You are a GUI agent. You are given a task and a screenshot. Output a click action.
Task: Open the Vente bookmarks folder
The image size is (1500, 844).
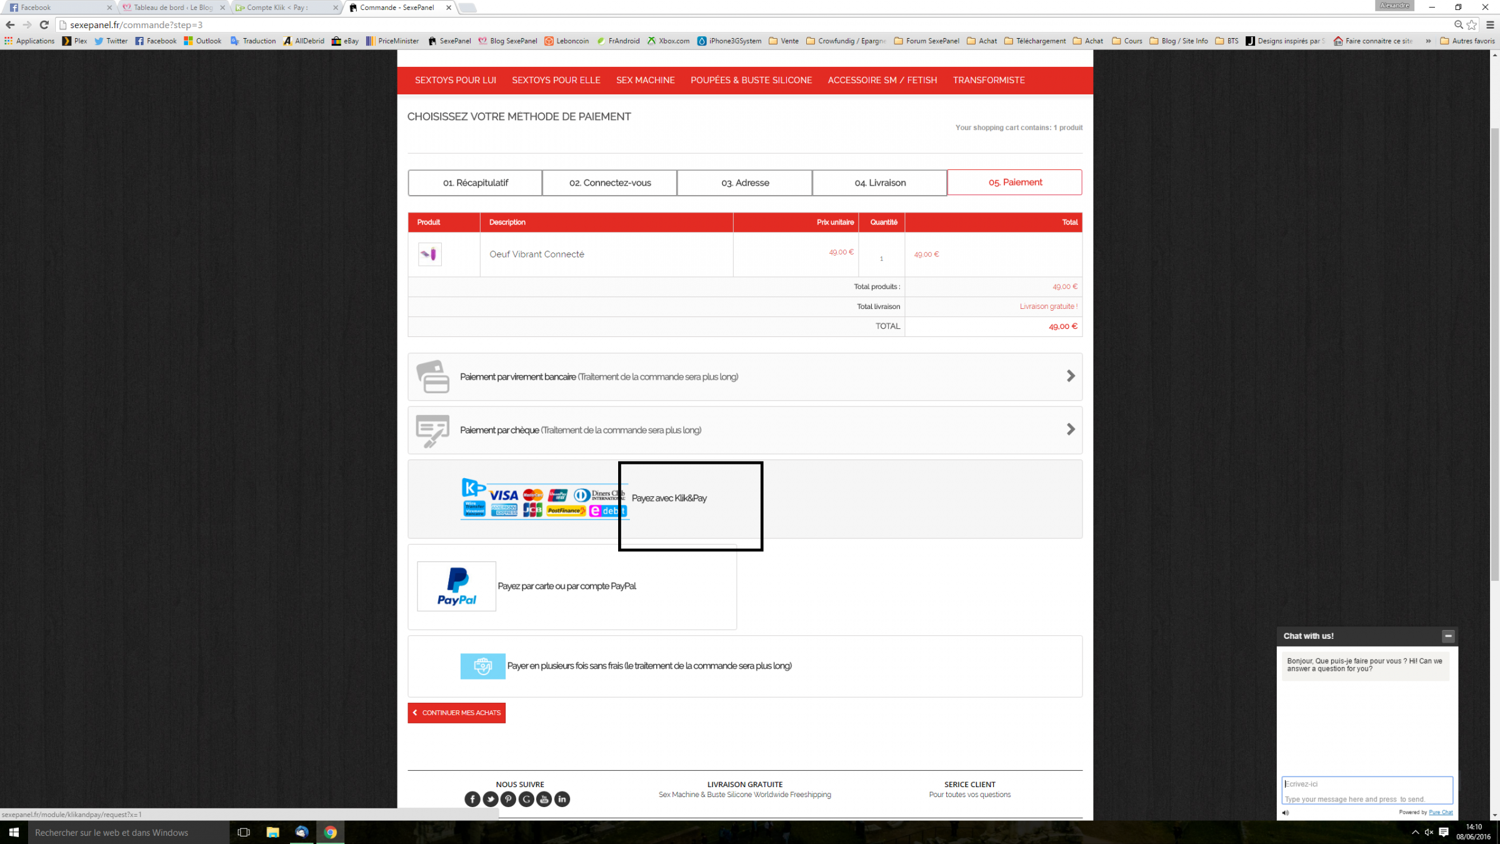tap(784, 41)
